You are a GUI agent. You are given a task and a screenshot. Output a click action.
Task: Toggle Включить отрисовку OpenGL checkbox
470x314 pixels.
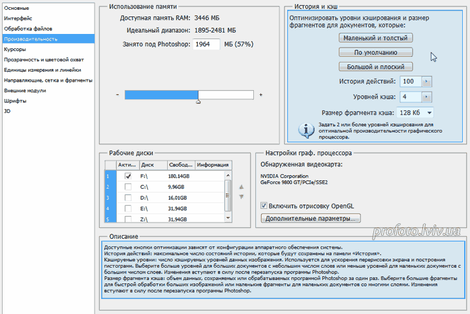tap(264, 206)
